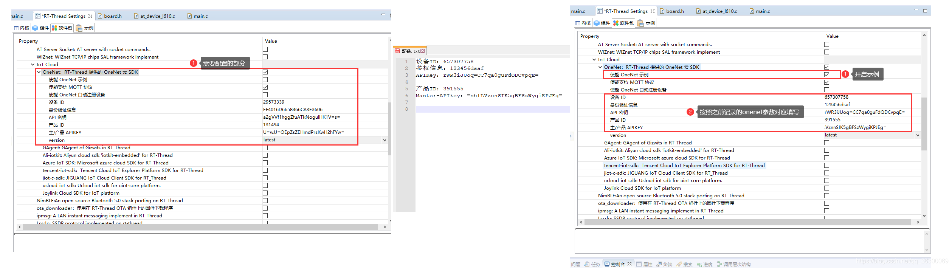Enable tencent-iot-sdk checkbox in right window
952x268 pixels.
click(x=827, y=166)
